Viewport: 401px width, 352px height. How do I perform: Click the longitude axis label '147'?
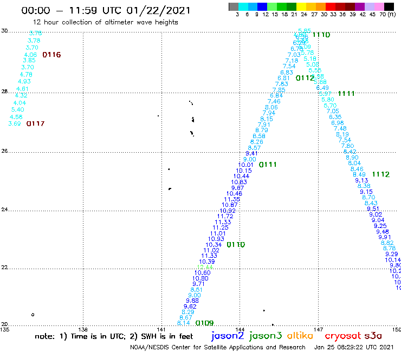click(x=318, y=330)
